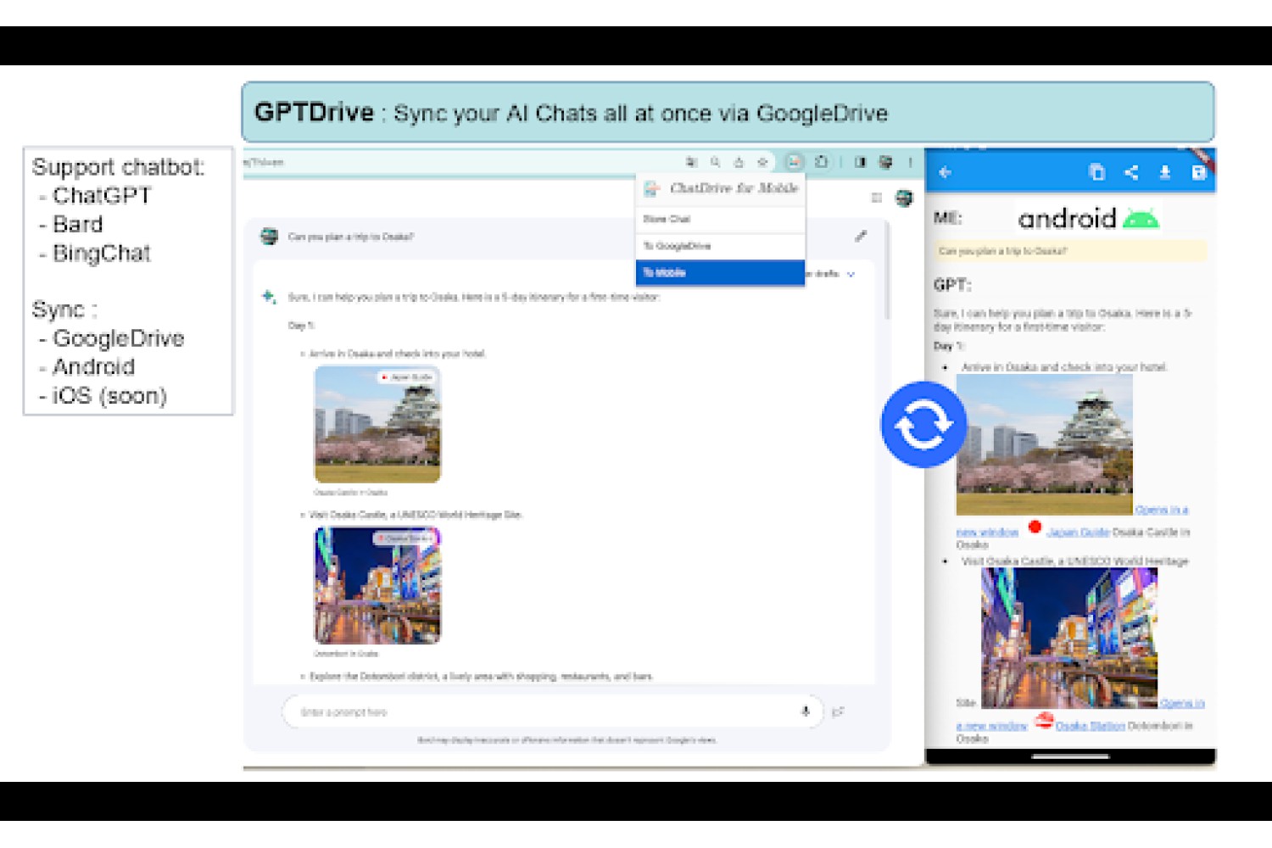Open the browser three-dot menu
Screen dimensions: 1272x848
point(911,162)
